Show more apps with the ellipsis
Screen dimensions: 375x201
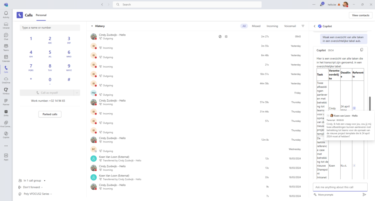(x=6, y=146)
